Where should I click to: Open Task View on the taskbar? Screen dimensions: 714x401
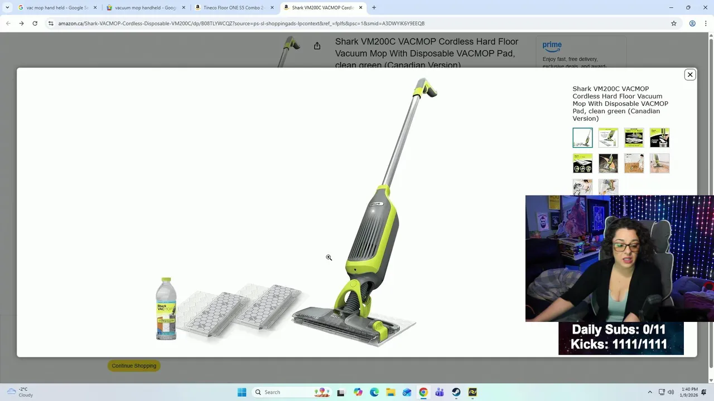pos(341,392)
